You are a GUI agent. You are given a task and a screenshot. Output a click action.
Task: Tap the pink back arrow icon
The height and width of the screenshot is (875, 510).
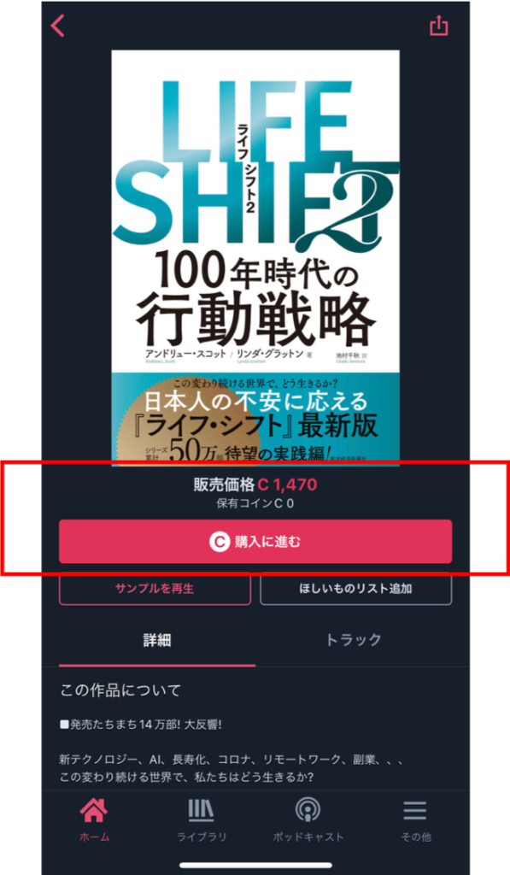[58, 26]
